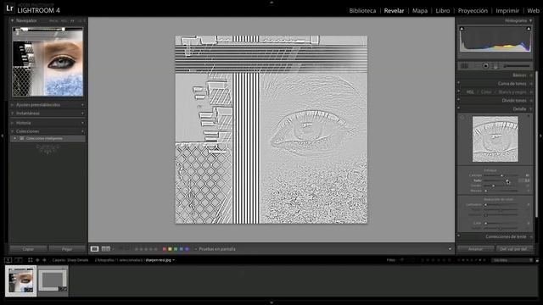Open the Web module
This screenshot has height=305, width=543.
(x=534, y=11)
